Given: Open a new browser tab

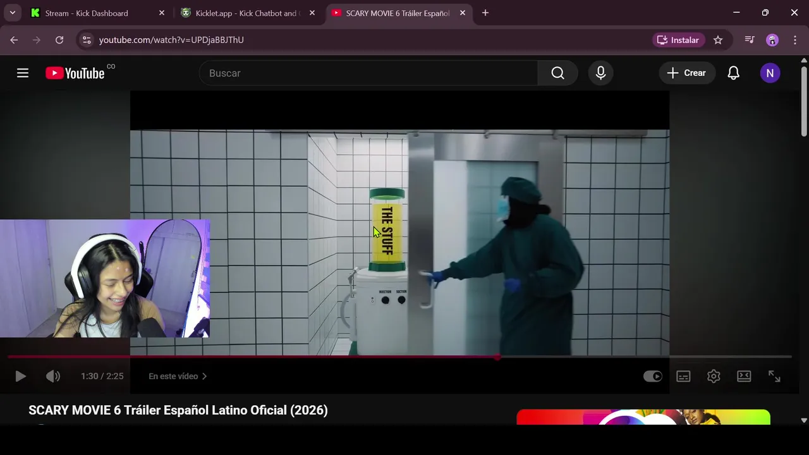Looking at the screenshot, I should coord(485,13).
